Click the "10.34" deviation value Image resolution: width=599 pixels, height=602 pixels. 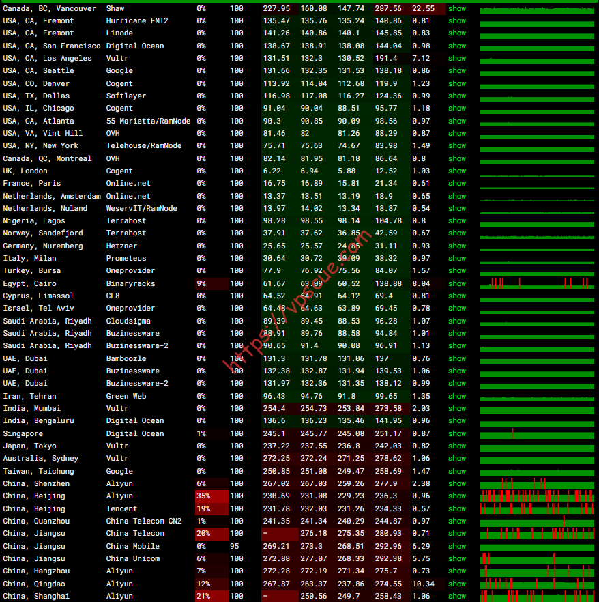pyautogui.click(x=423, y=584)
